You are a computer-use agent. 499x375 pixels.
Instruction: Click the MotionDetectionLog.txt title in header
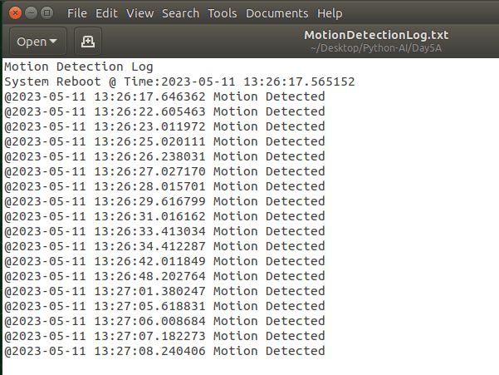tap(376, 35)
